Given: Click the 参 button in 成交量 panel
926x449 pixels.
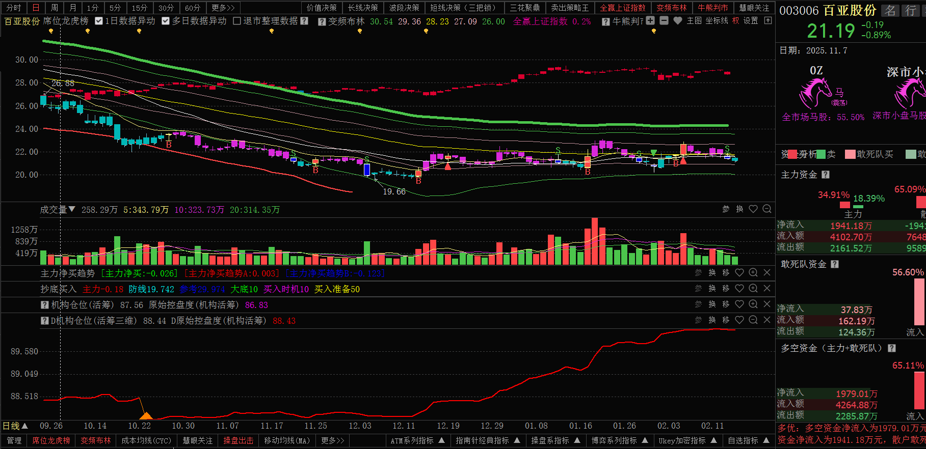Looking at the screenshot, I should point(726,209).
